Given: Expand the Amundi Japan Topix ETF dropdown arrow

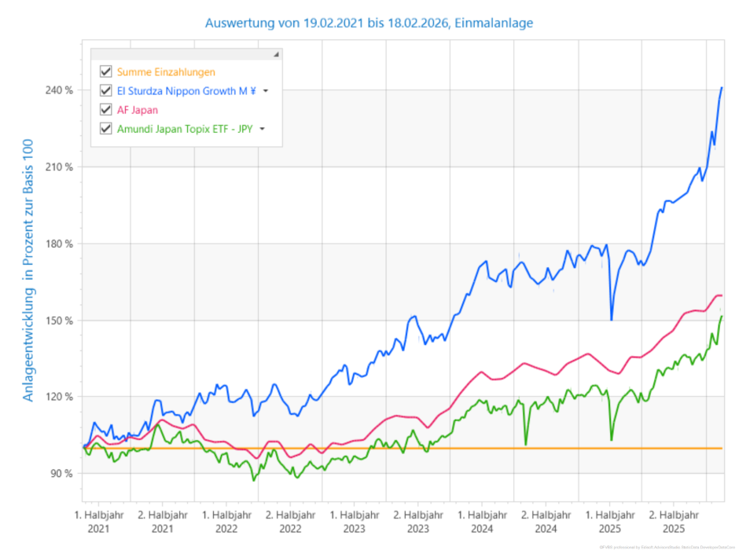Looking at the screenshot, I should tap(263, 129).
